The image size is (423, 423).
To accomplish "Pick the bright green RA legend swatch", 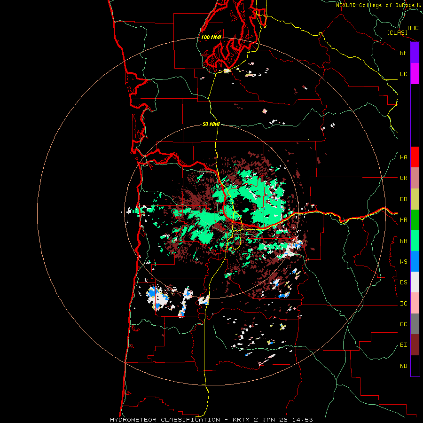I will 415,241.
